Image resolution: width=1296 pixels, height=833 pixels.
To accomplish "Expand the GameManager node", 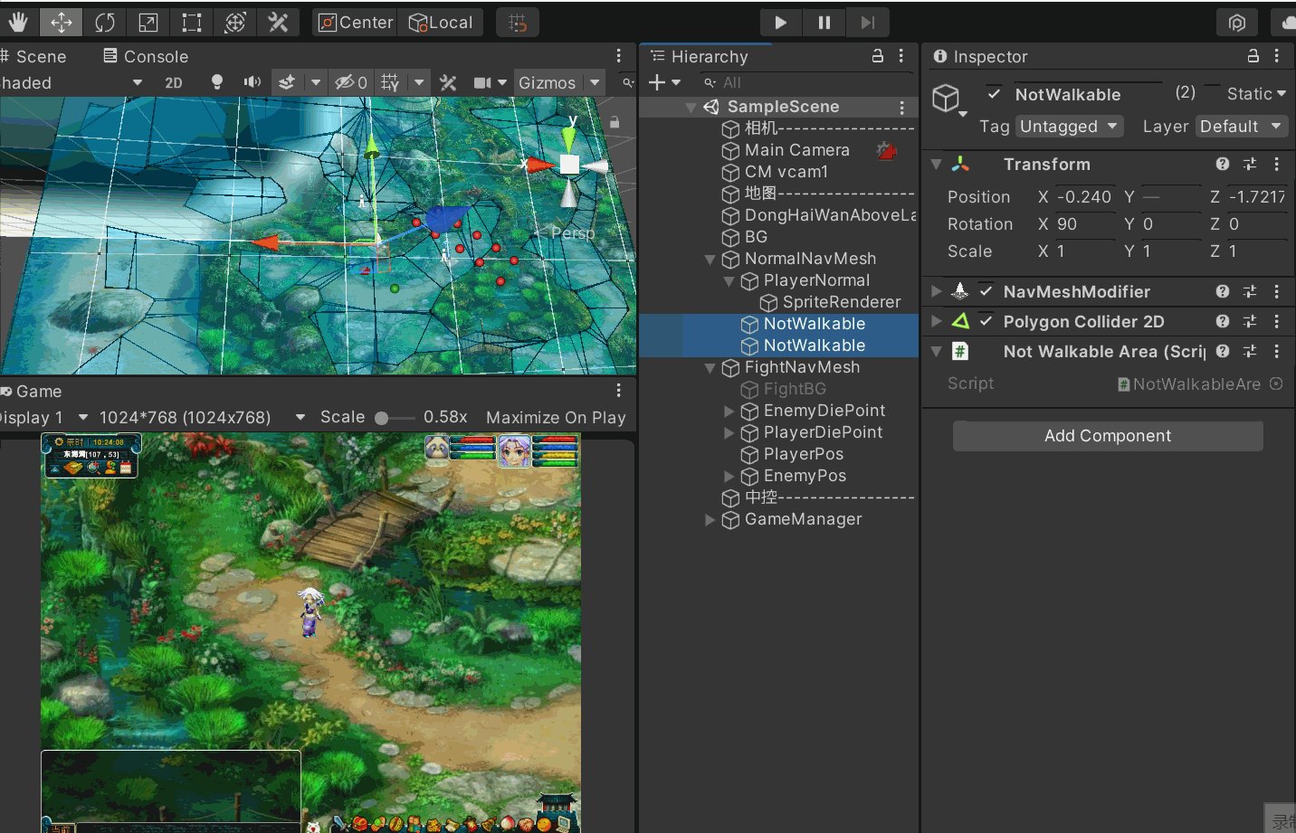I will pos(710,519).
